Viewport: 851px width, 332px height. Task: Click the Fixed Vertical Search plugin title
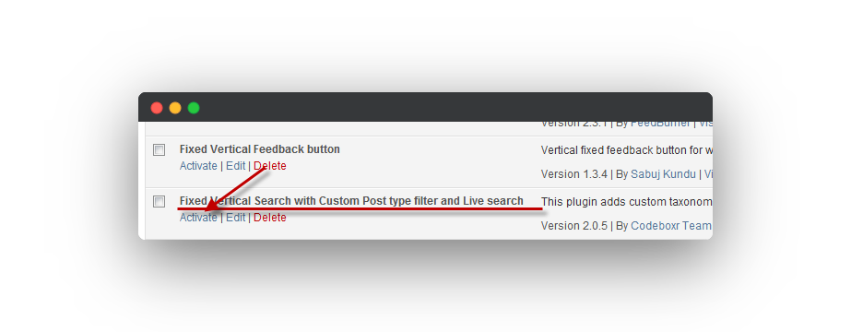(351, 201)
